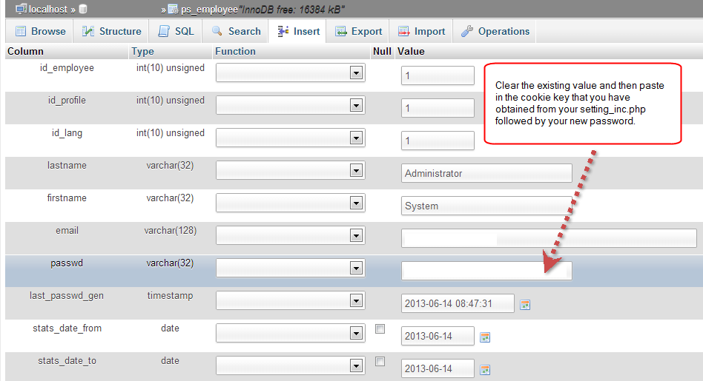The image size is (703, 381).
Task: Open the Import tab
Action: (421, 31)
